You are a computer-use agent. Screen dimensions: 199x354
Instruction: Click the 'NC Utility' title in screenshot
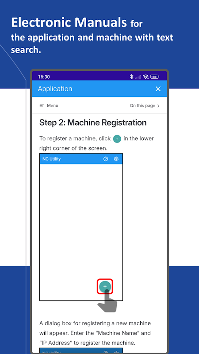click(51, 159)
